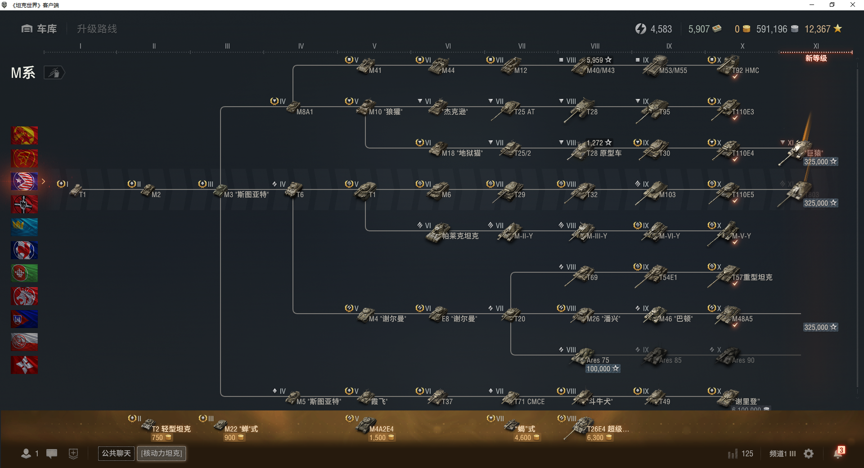
Task: Open the [核动力坦克] channel button
Action: 162,453
